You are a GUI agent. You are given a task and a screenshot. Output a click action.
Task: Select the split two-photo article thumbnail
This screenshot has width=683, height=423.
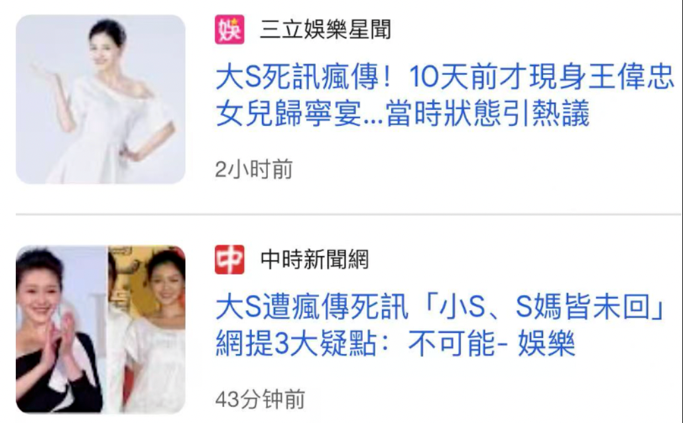101,330
